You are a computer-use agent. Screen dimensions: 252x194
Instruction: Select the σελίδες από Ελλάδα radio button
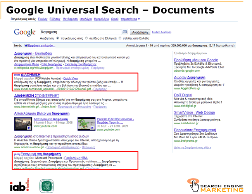coord(120,38)
